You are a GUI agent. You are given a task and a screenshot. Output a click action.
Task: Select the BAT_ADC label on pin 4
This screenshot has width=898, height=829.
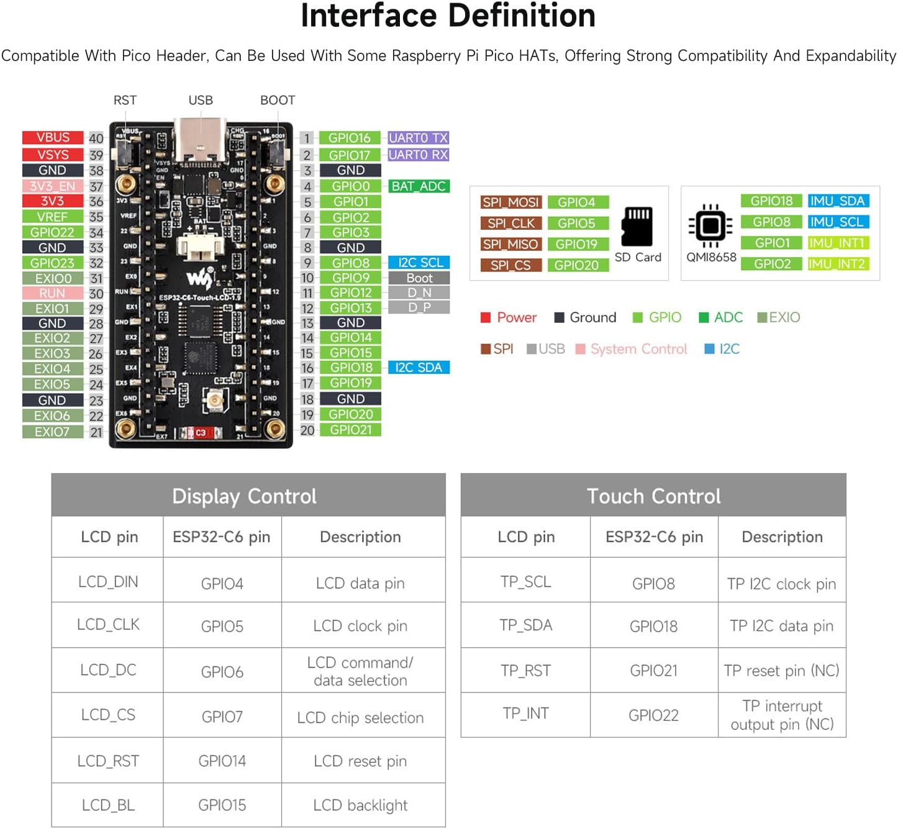[x=419, y=186]
